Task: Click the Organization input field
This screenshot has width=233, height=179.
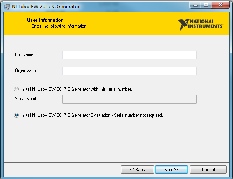Action: [129, 71]
